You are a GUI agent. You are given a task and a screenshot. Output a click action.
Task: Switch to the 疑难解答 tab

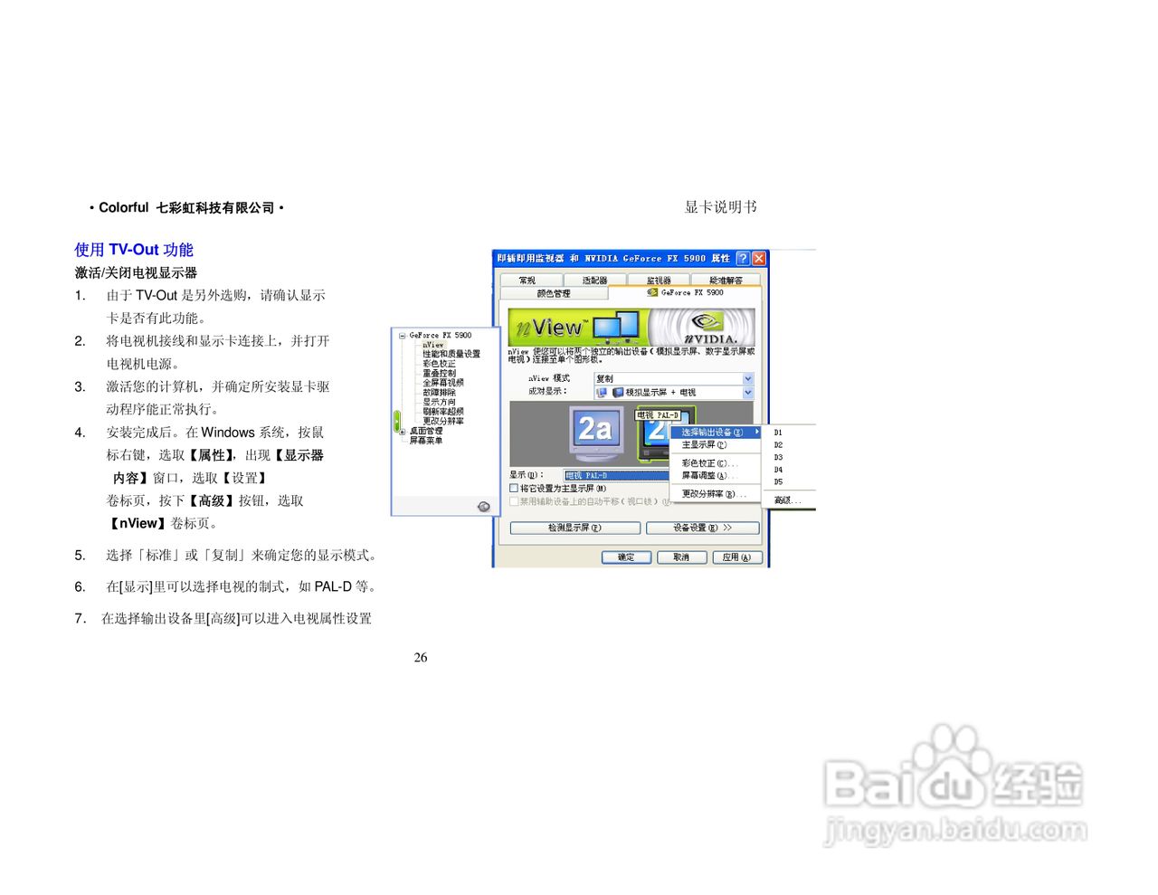click(726, 281)
